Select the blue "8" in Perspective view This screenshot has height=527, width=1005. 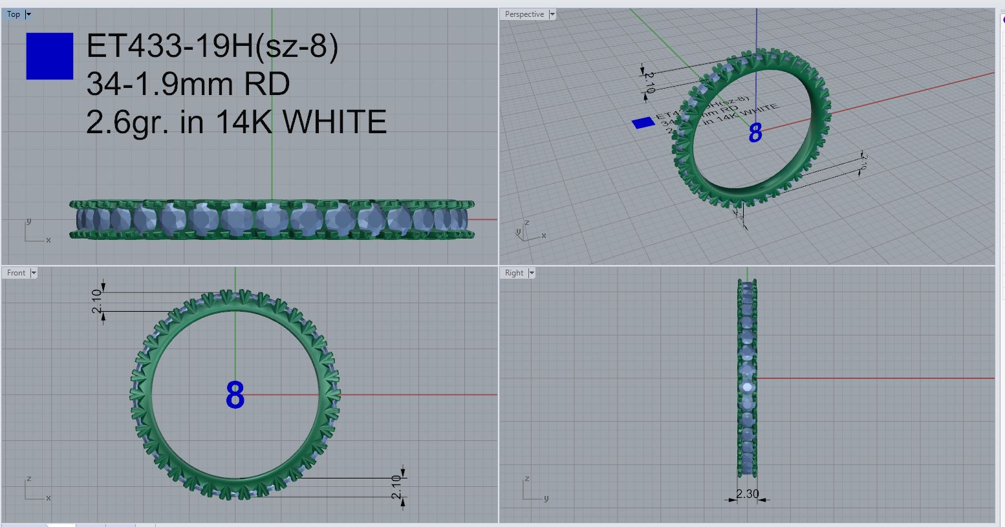755,133
